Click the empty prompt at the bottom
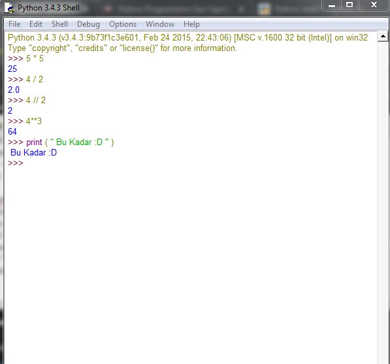Viewport: 390px width, 364px height. point(16,163)
